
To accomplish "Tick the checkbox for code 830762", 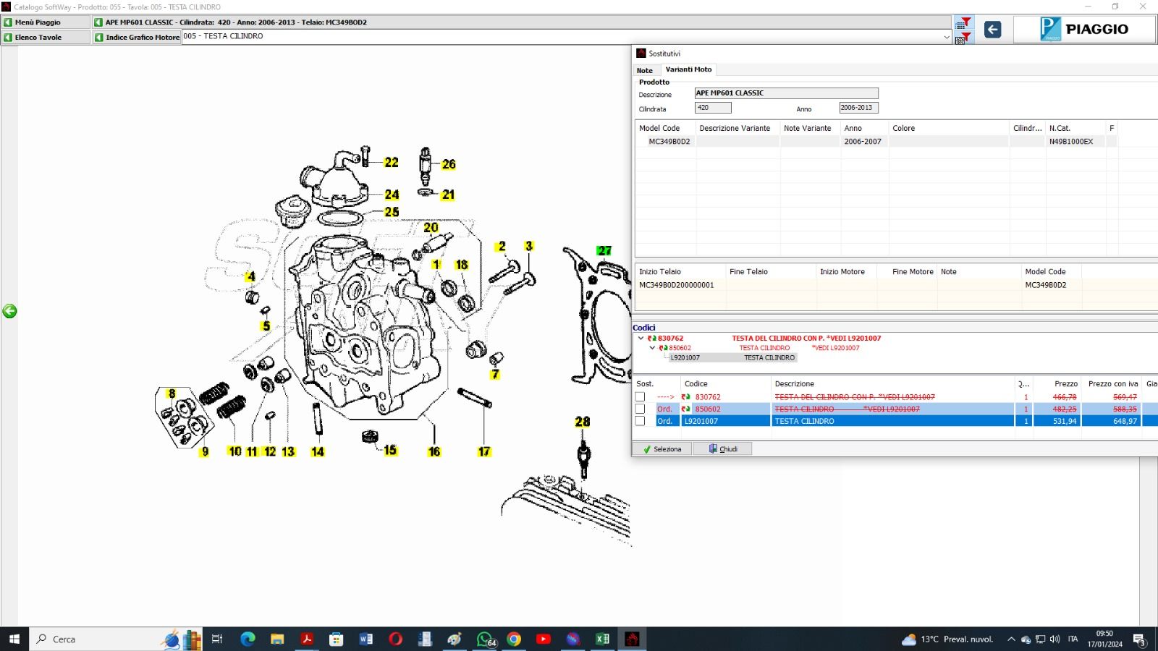I will pos(640,397).
